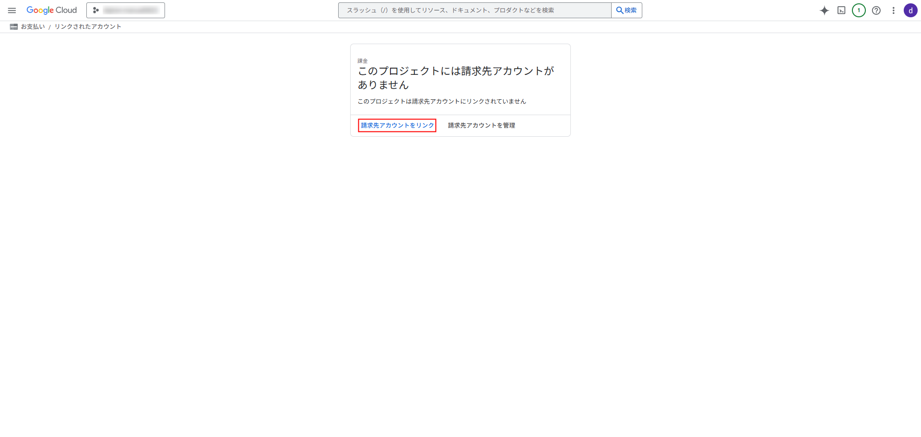The height and width of the screenshot is (437, 921).
Task: Open the purple 'd' account avatar
Action: pyautogui.click(x=910, y=11)
